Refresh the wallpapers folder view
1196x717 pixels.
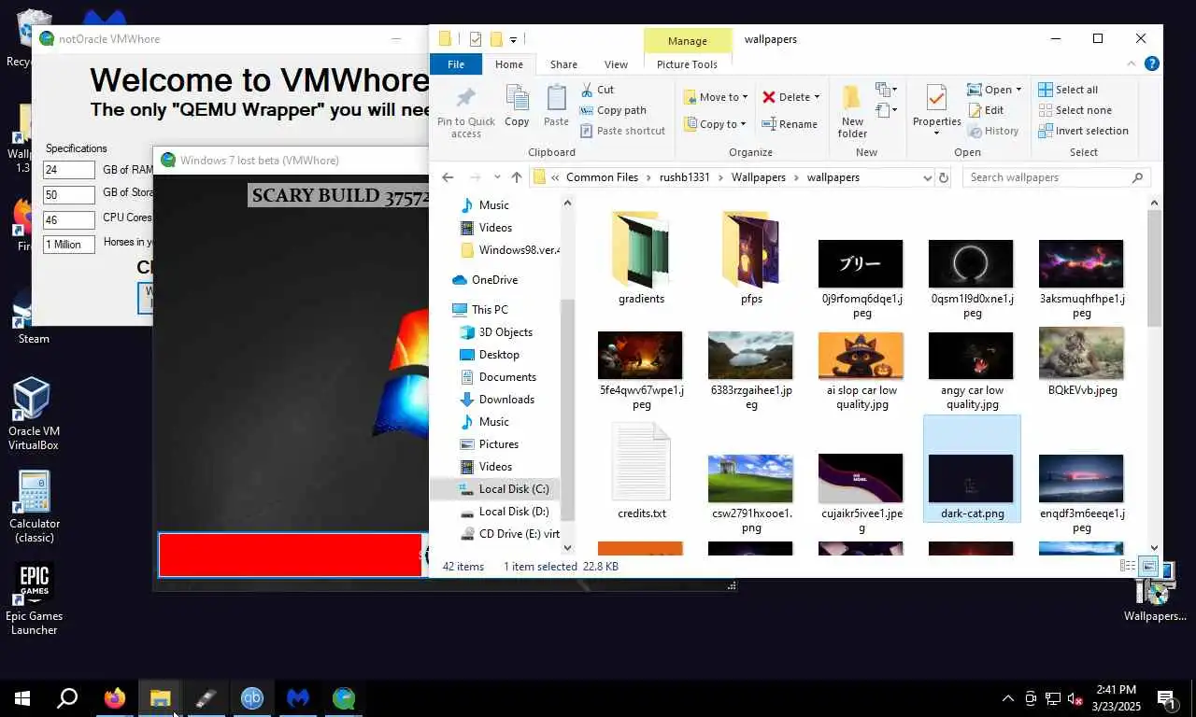coord(944,177)
